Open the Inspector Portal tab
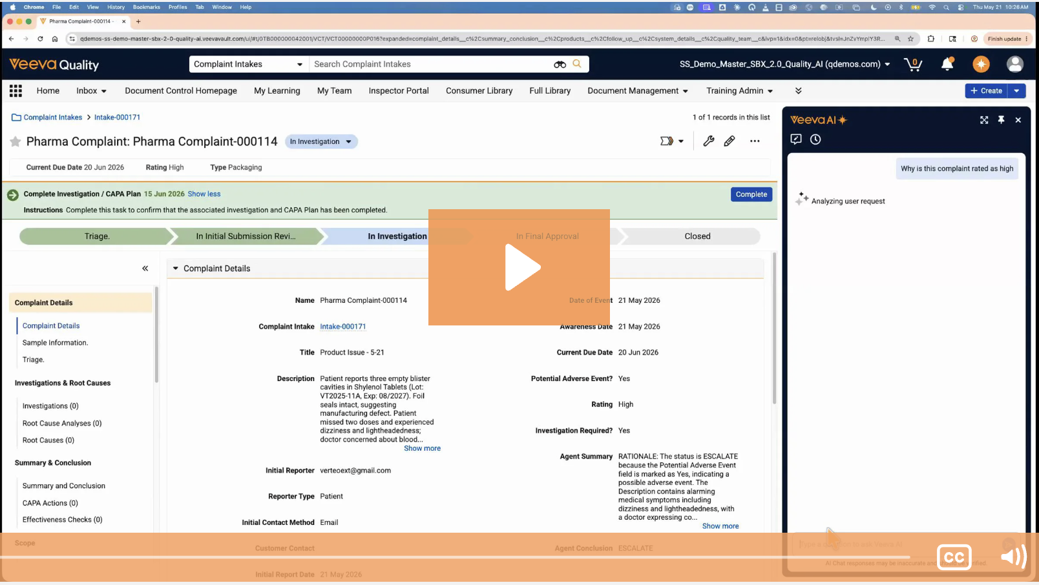Image resolution: width=1039 pixels, height=585 pixels. (399, 91)
